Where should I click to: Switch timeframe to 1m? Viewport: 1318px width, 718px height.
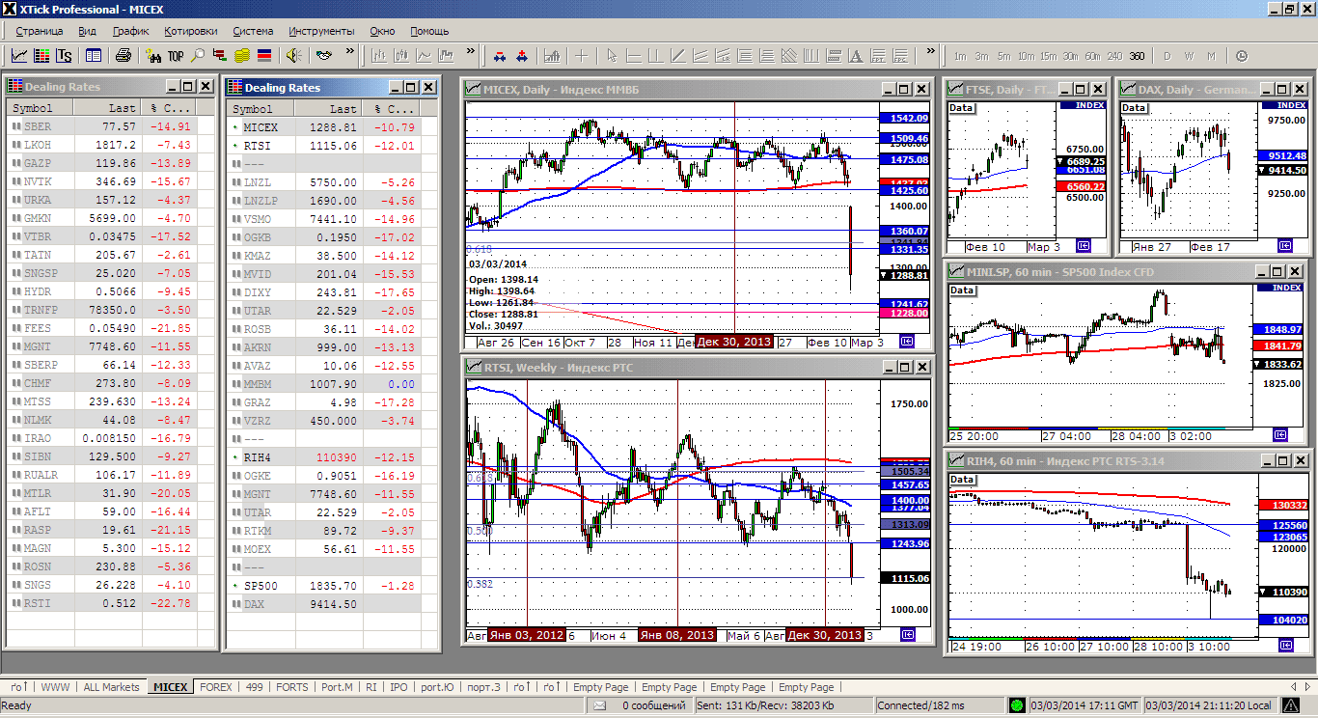(960, 56)
